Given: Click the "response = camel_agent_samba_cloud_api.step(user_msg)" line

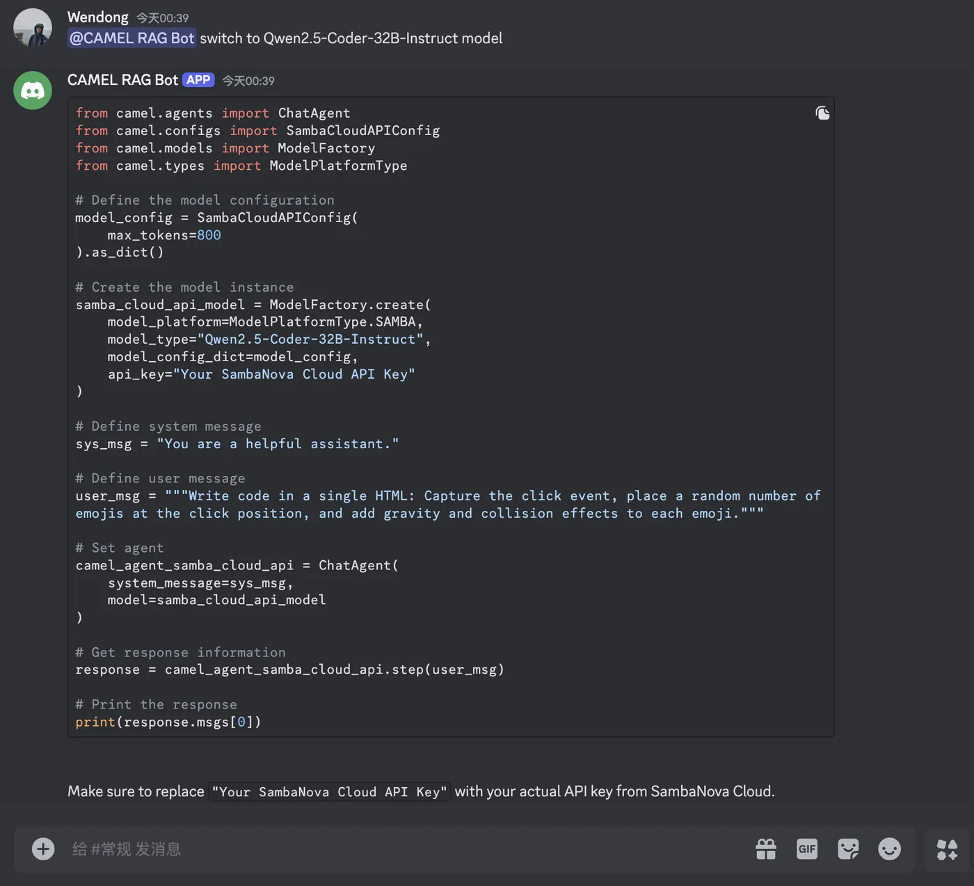Looking at the screenshot, I should [289, 670].
